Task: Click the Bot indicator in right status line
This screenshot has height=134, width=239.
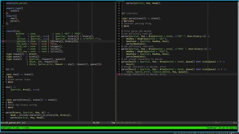Action: pyautogui.click(x=235, y=122)
